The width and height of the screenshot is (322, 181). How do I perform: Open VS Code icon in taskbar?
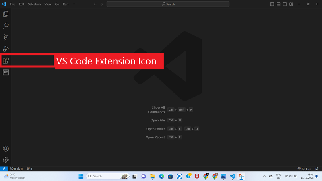[232, 176]
